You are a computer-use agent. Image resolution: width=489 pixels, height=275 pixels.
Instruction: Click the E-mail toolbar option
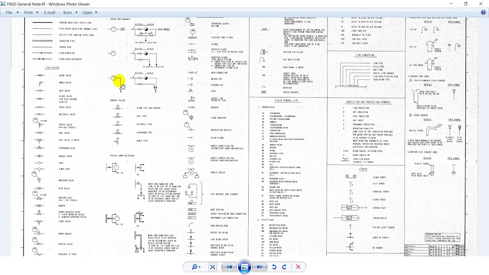coord(50,12)
